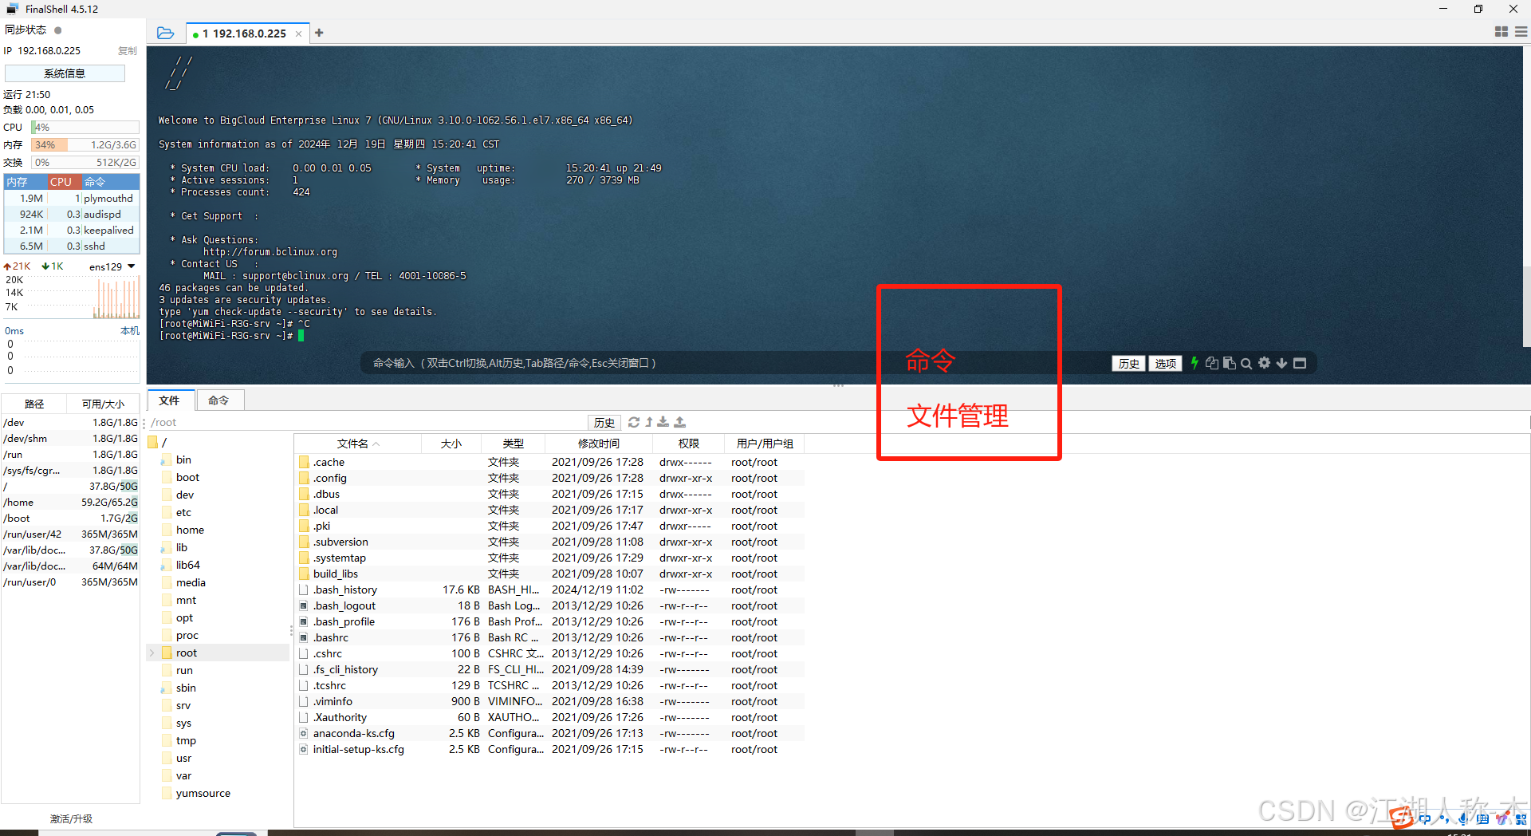Image resolution: width=1531 pixels, height=836 pixels.
Task: Expand the root folder tree node
Action: tap(152, 653)
